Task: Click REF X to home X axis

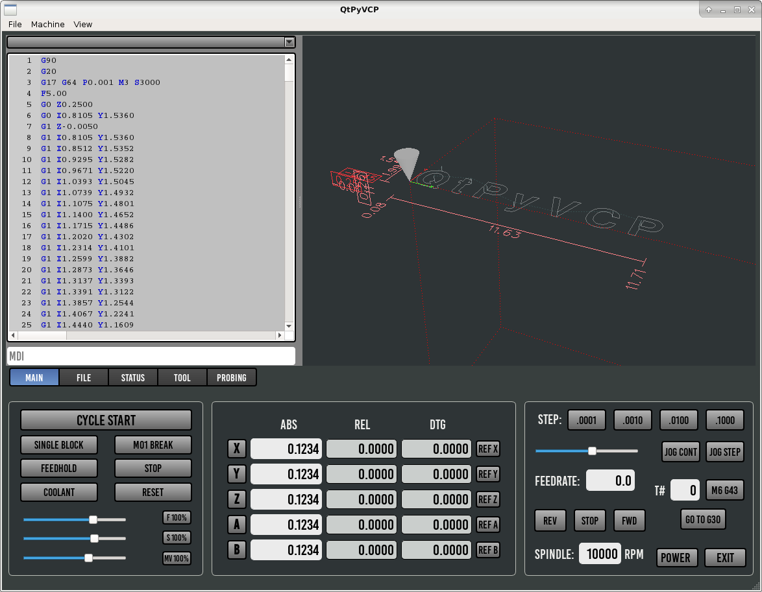Action: pyautogui.click(x=488, y=449)
